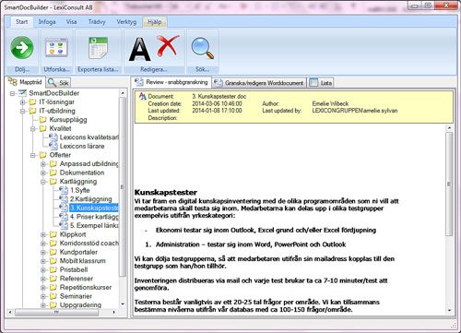Switch to Granska/redigera Worddocument tab
Viewport: 461px width, 333px height.
pyautogui.click(x=259, y=83)
